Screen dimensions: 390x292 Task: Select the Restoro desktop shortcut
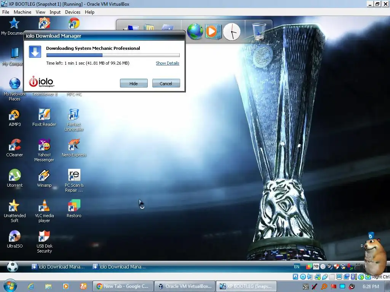[x=74, y=206]
